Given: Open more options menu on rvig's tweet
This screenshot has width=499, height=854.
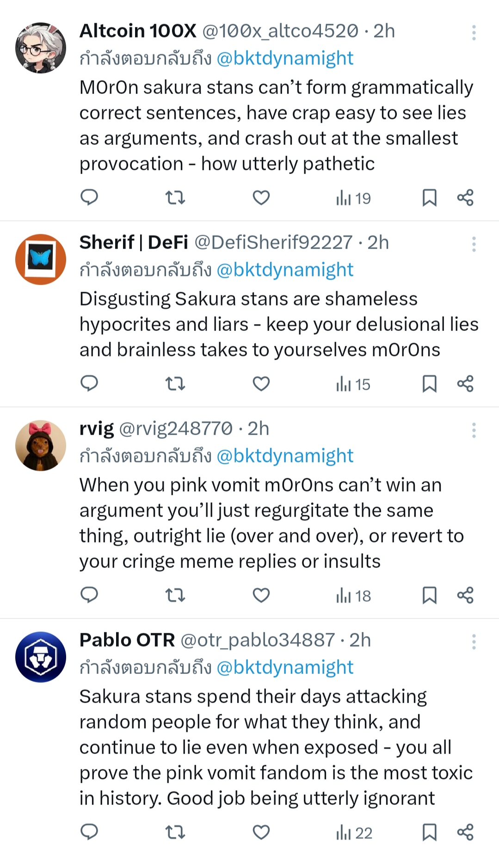Looking at the screenshot, I should coord(474,430).
